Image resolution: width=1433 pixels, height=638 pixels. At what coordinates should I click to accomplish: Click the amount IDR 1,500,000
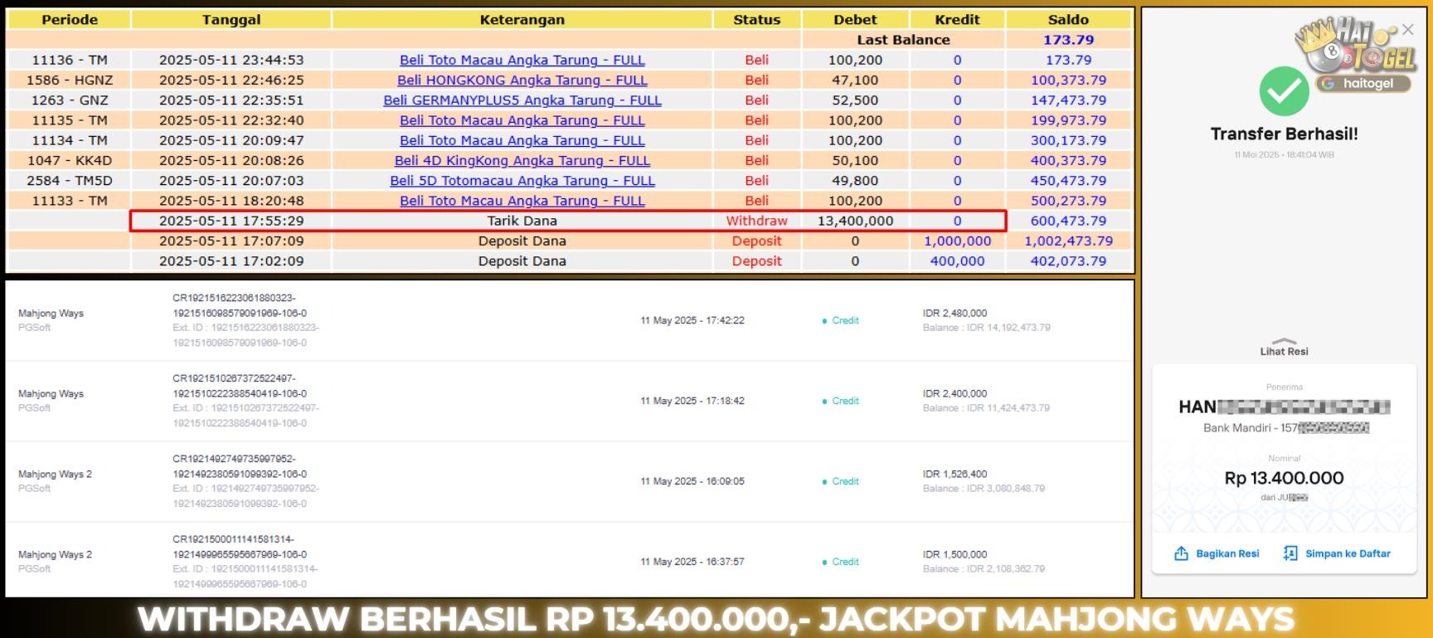pyautogui.click(x=955, y=554)
